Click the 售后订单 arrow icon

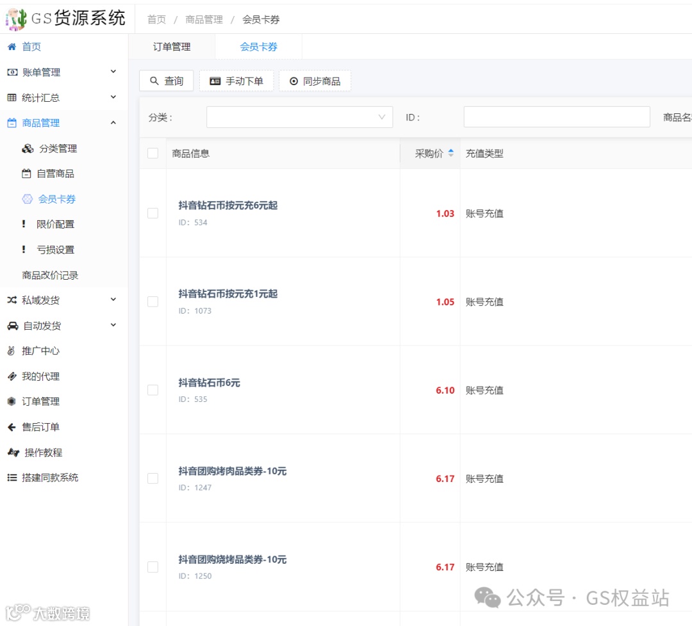tap(12, 427)
